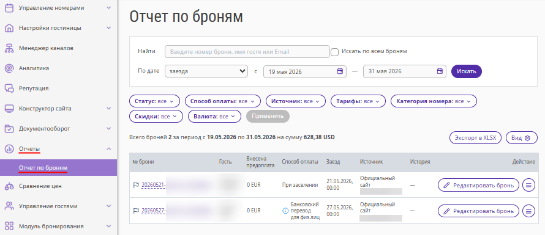This screenshot has height=235, width=545.
Task: Click the № брони column header
Action: [x=143, y=162]
